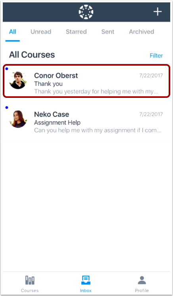
Task: Select the All tab
Action: [x=13, y=31]
